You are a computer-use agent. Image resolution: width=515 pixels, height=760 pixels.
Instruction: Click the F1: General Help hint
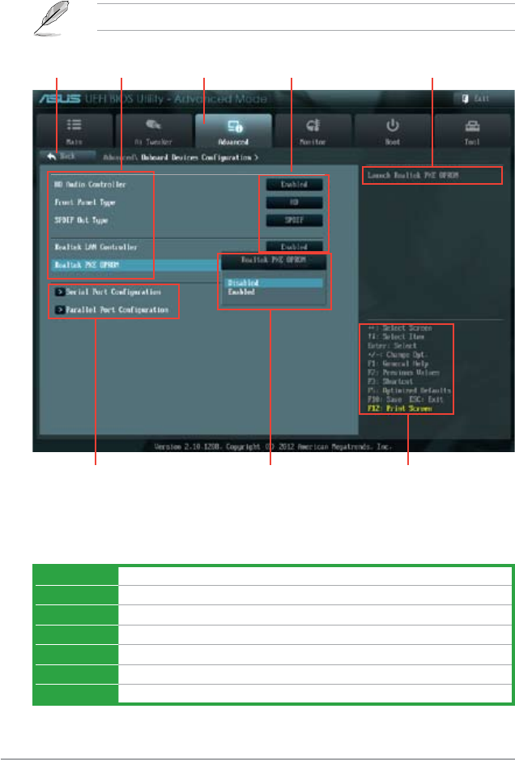tap(398, 364)
